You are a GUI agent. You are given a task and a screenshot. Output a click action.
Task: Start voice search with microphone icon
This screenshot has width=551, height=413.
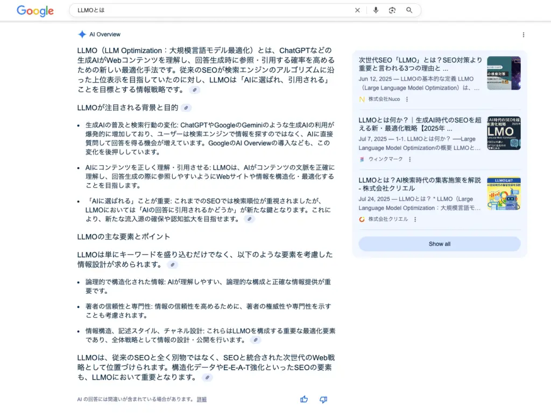[376, 10]
